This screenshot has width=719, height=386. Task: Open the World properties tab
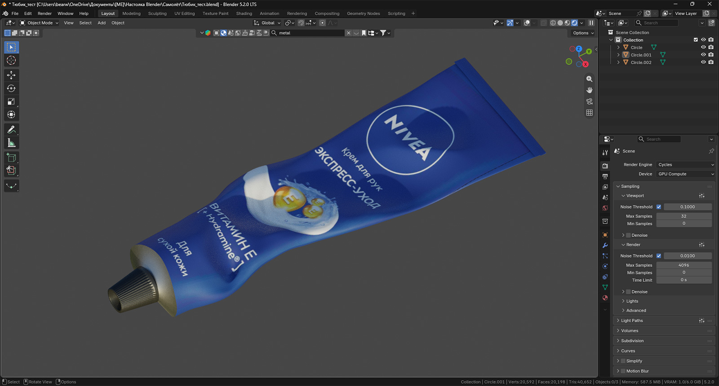point(605,208)
